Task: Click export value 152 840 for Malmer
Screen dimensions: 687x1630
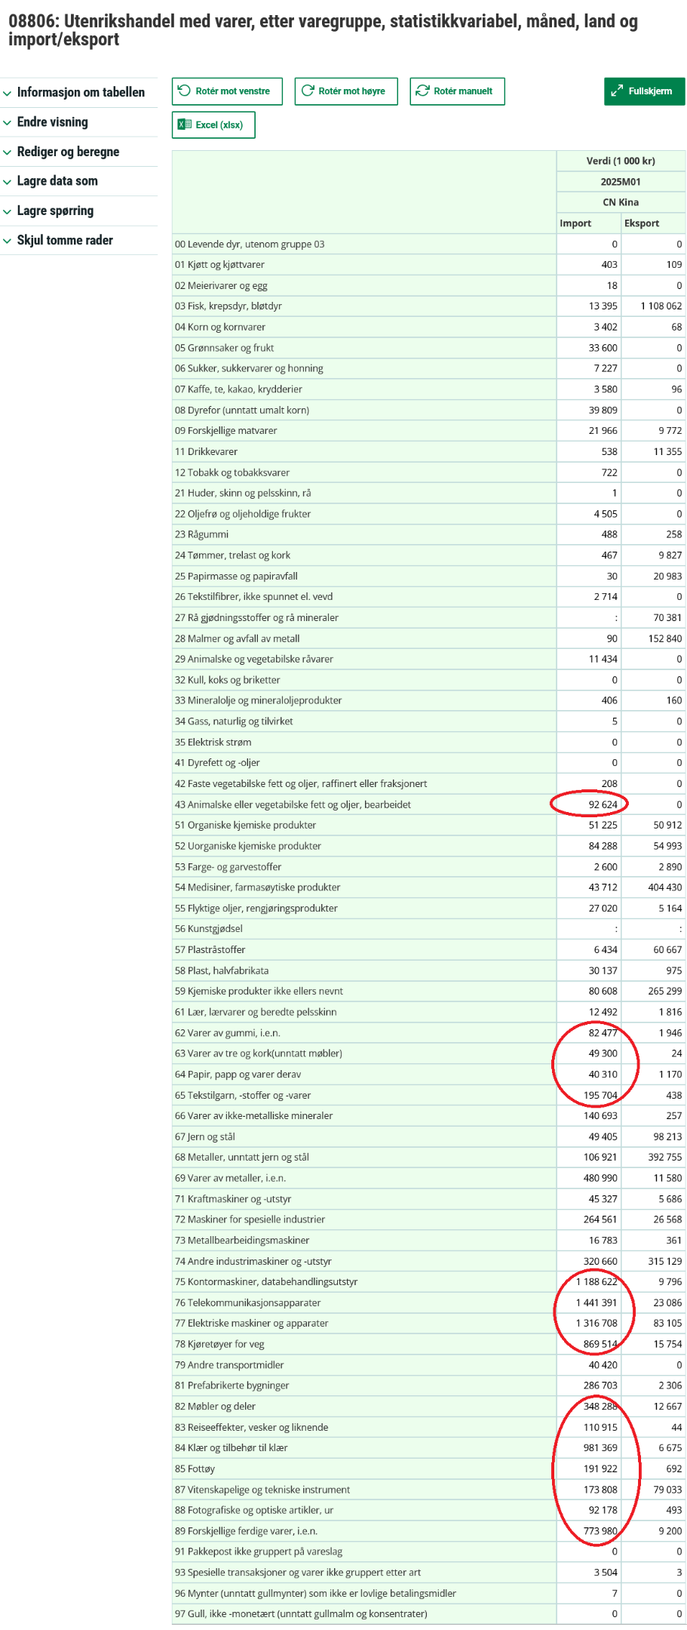Action: 665,638
